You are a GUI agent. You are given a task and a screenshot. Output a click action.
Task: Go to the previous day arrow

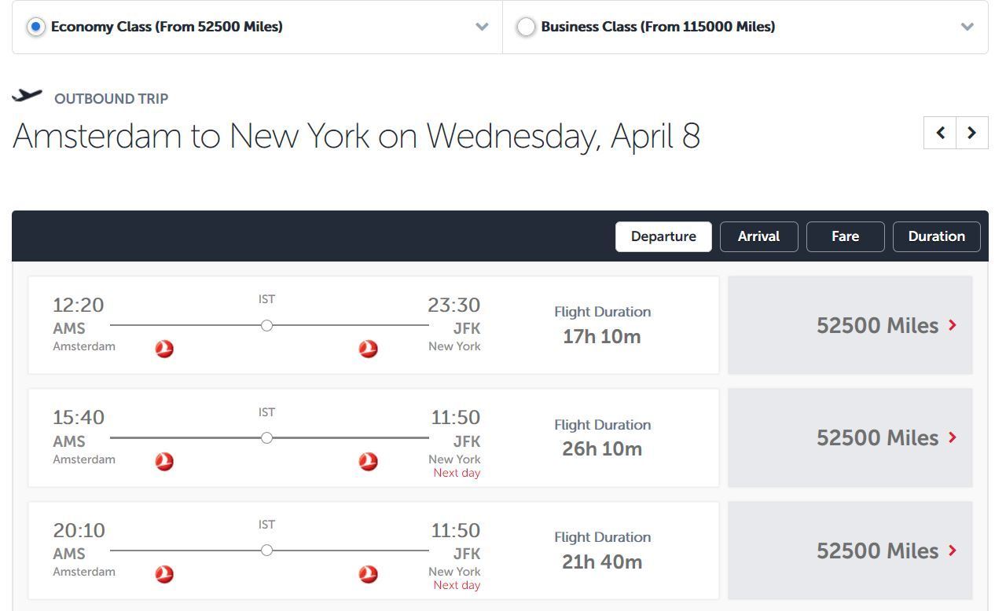(940, 133)
